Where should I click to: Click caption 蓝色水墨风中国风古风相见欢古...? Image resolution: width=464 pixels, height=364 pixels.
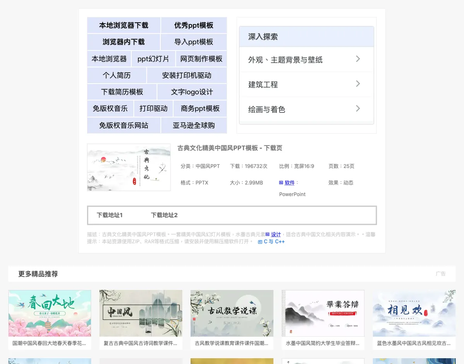tap(414, 343)
